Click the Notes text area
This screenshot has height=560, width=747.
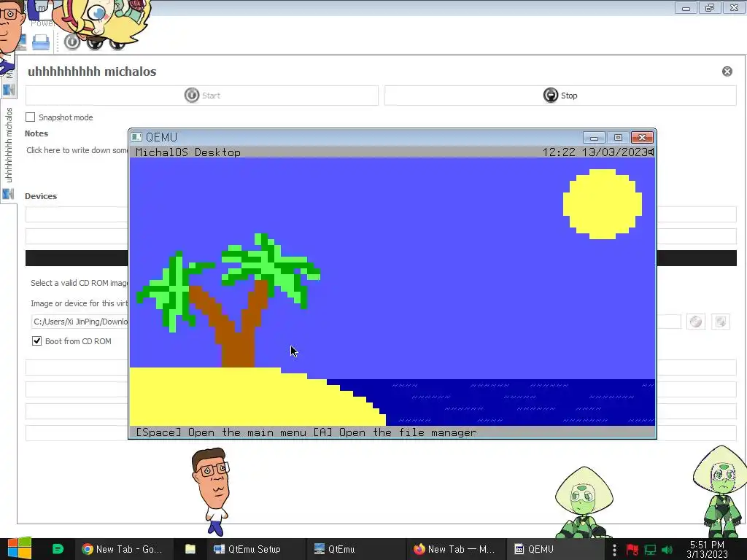76,150
